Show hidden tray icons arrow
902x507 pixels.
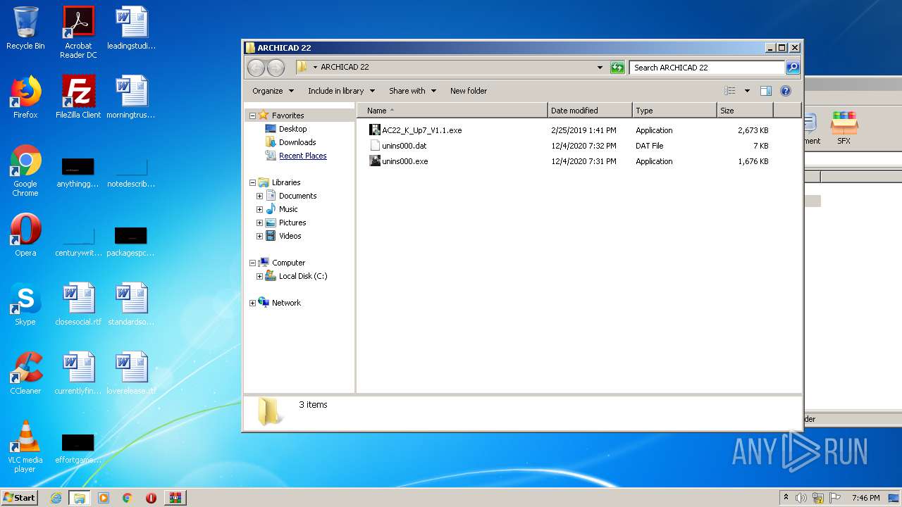click(x=786, y=498)
